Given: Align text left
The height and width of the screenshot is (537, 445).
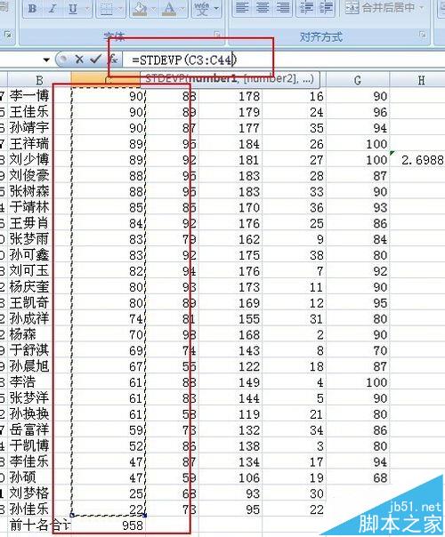Looking at the screenshot, I should (x=242, y=7).
